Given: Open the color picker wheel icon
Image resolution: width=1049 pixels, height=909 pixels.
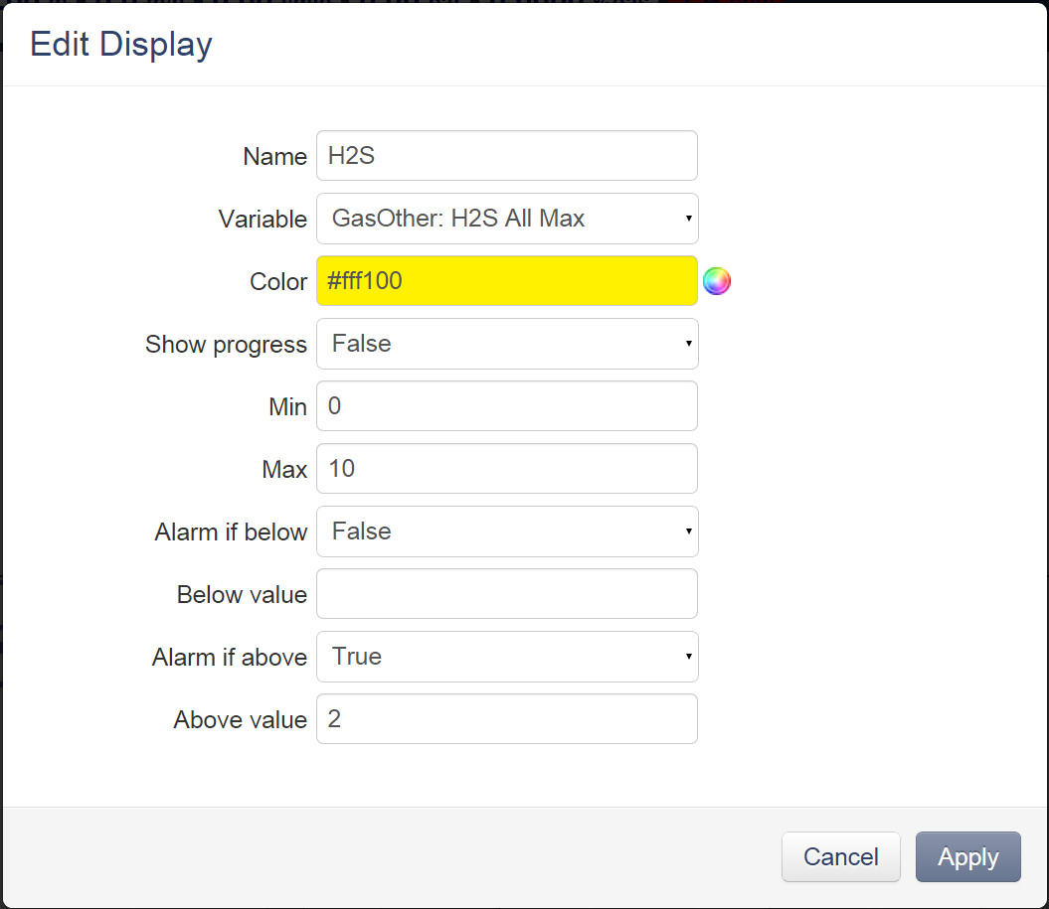Looking at the screenshot, I should [717, 281].
